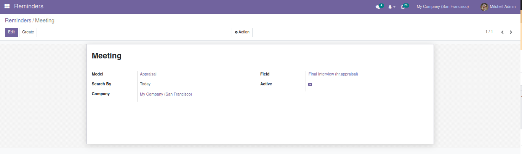
Task: Click the Reminders app title in navbar
Action: pos(29,6)
